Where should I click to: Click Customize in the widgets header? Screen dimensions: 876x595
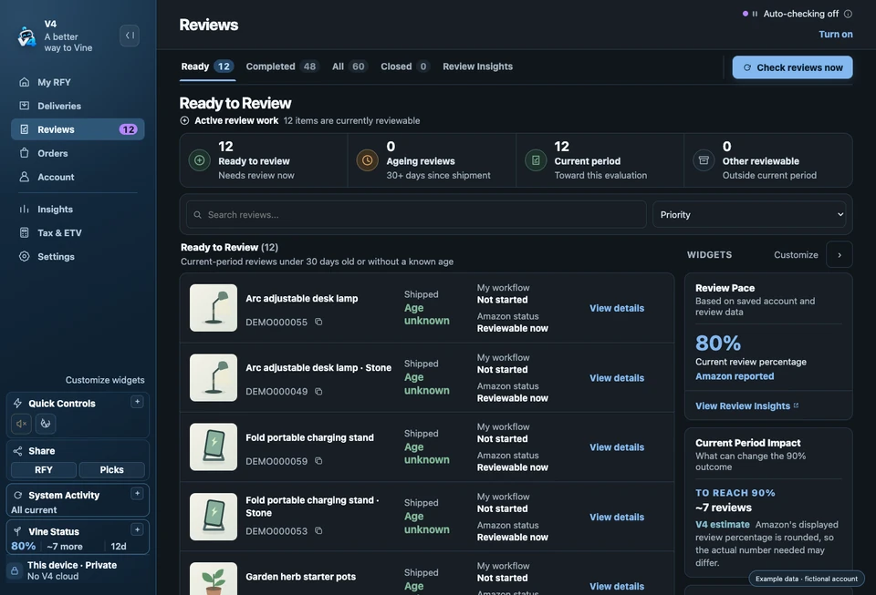(796, 255)
